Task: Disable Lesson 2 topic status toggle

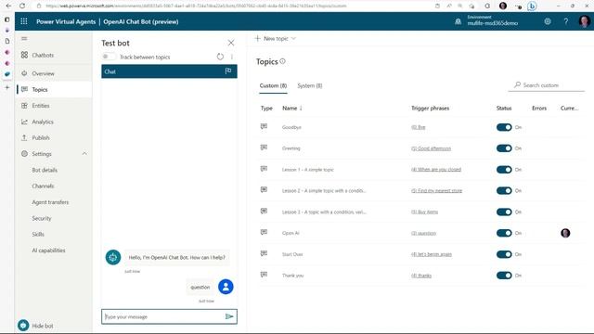Action: coord(504,191)
